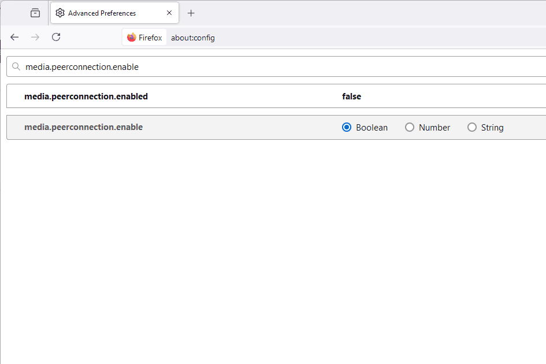The width and height of the screenshot is (546, 364).
Task: Pick the String type radio option
Action: click(x=472, y=127)
